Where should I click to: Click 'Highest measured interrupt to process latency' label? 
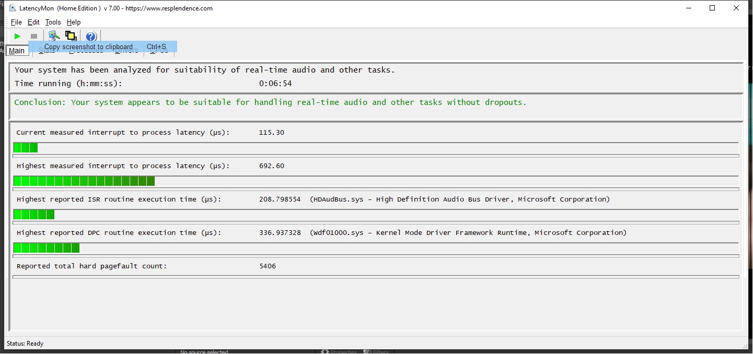(123, 166)
